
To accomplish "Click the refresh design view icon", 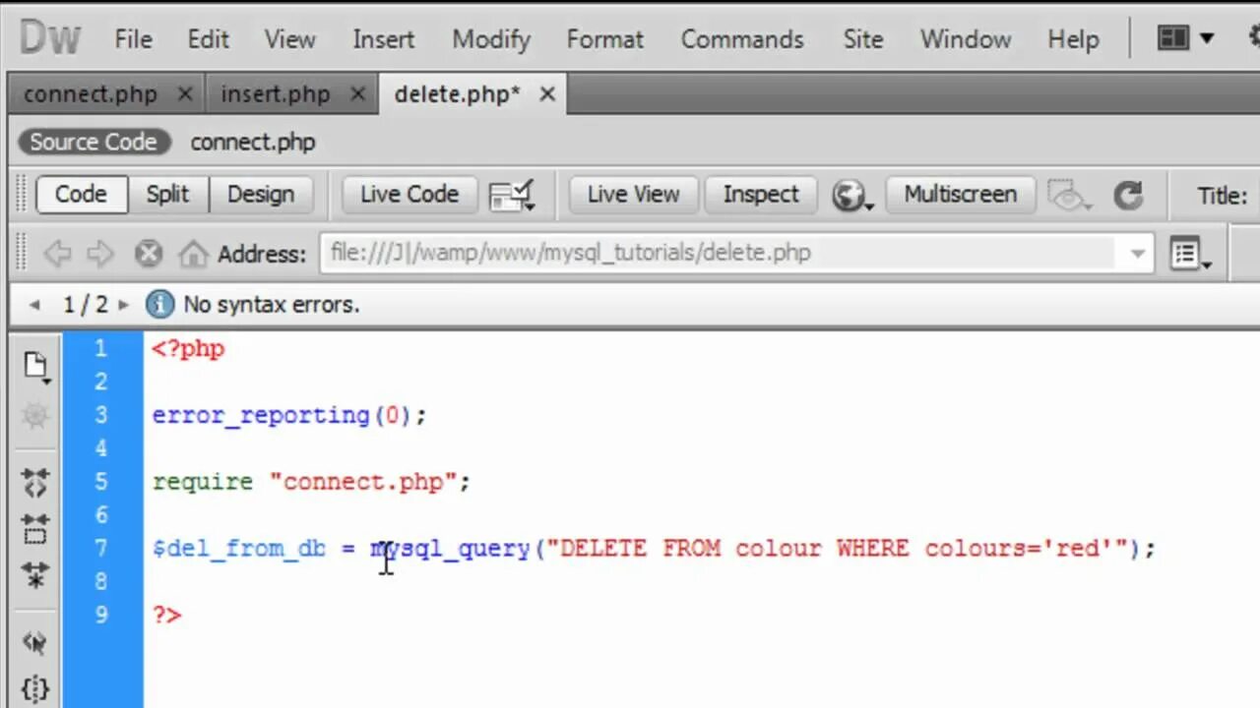I will [x=1128, y=196].
